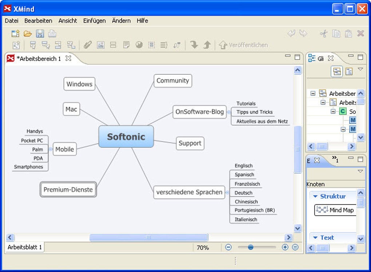Insert a new sheet via the toolbar icon
The image size is (371, 272).
pos(16,45)
